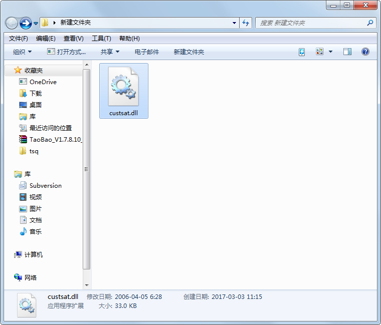Expand the address bar path arrow
Viewport: 381px width, 325px height.
[55, 23]
